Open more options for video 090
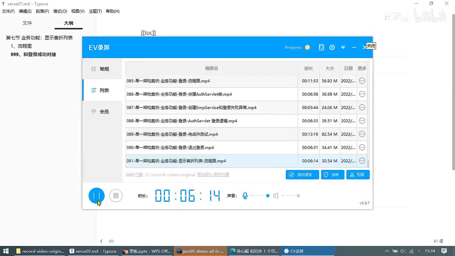Image resolution: width=455 pixels, height=256 pixels. (362, 148)
